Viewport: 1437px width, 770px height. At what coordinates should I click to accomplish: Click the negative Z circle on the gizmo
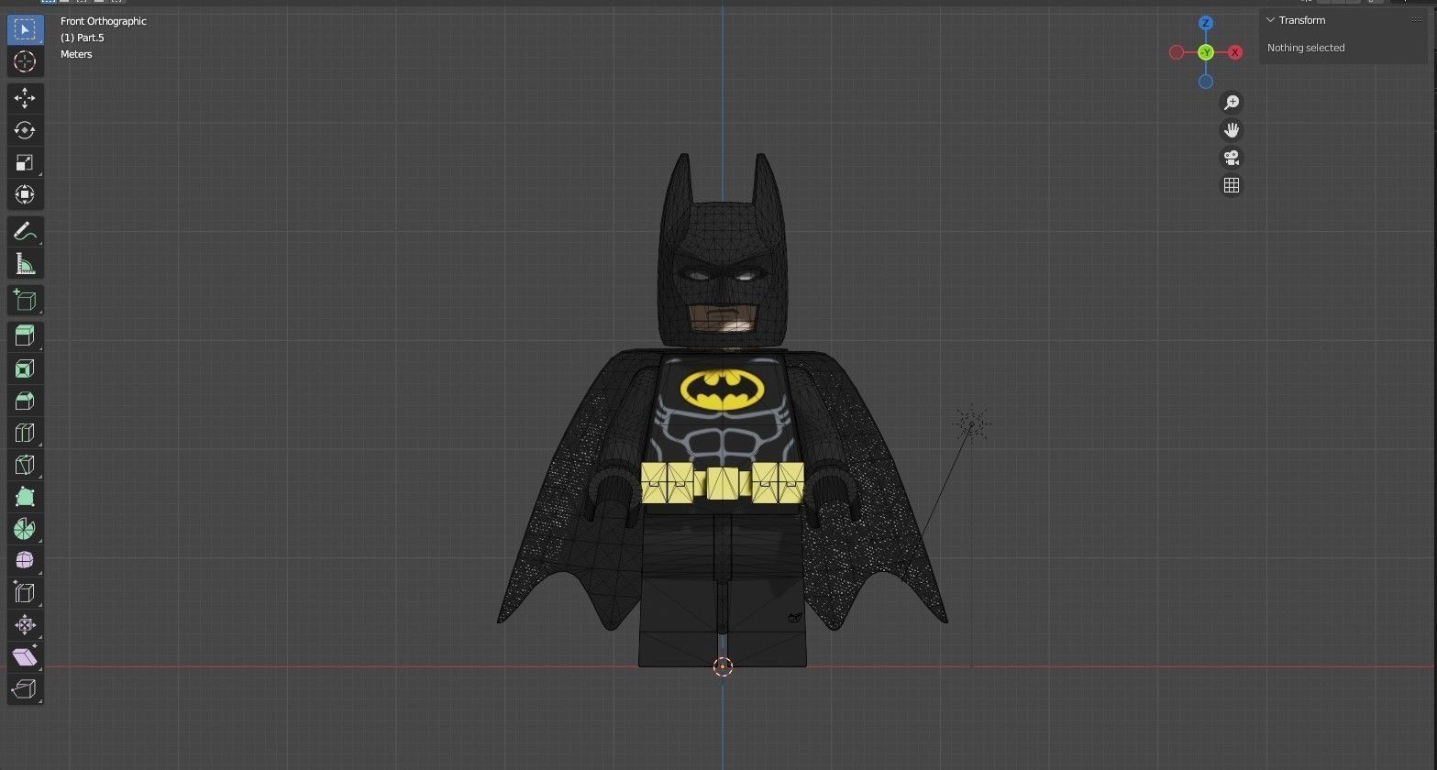coord(1206,82)
